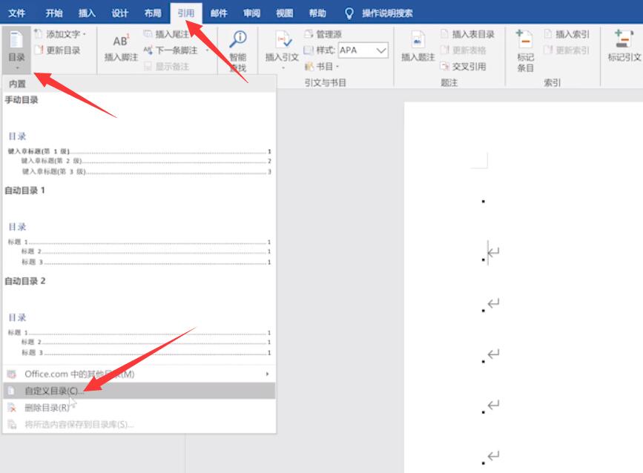This screenshot has width=643, height=473.
Task: Click the 标记条目 mark entry icon
Action: (524, 39)
